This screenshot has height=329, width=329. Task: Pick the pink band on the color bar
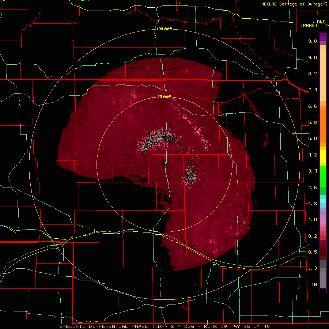pyautogui.click(x=323, y=222)
